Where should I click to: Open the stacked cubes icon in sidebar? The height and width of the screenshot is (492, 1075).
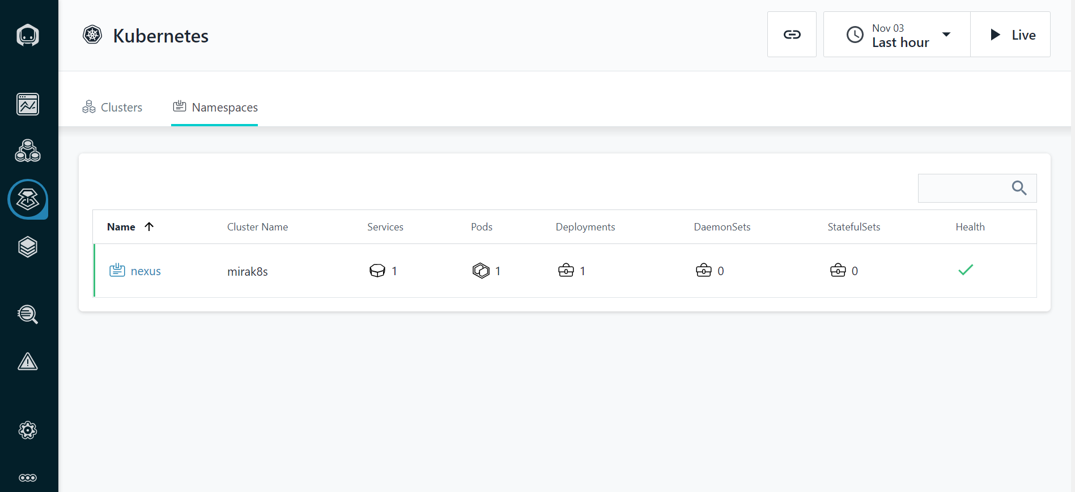coord(28,151)
